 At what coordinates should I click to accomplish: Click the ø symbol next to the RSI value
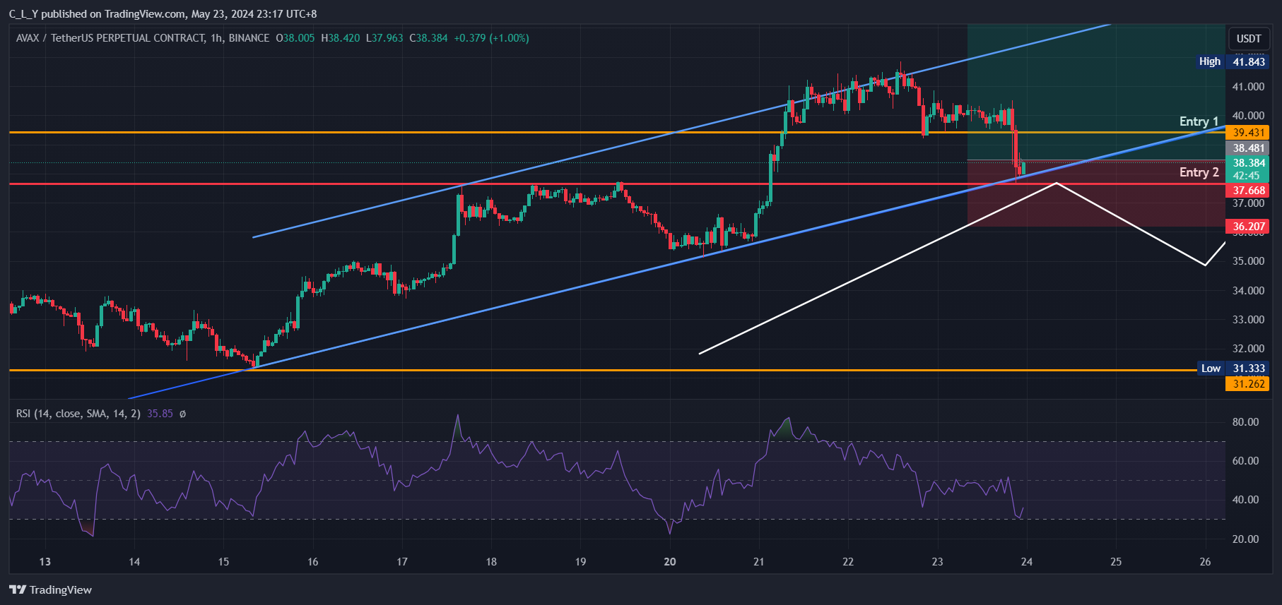tap(182, 414)
